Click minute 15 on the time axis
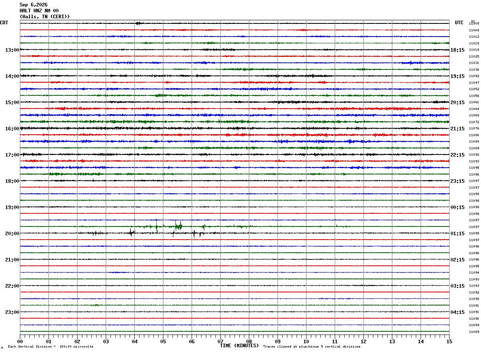Viewport: 481px width, 352px height. point(449,341)
